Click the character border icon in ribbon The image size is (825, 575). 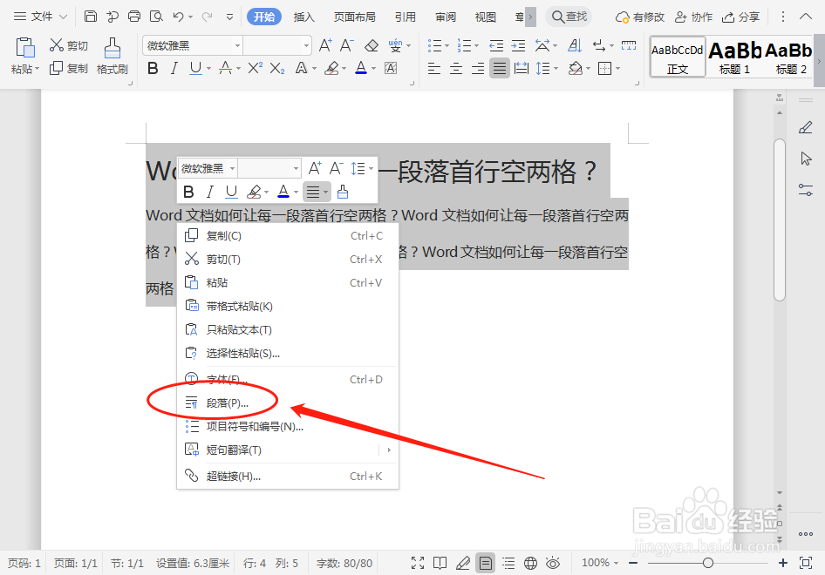pos(391,68)
